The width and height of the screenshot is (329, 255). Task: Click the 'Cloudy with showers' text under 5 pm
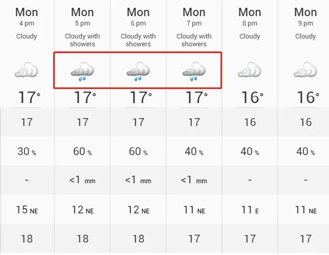(x=82, y=40)
